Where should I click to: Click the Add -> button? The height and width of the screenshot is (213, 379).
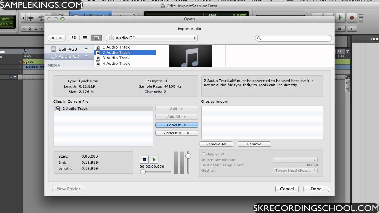[x=177, y=109]
